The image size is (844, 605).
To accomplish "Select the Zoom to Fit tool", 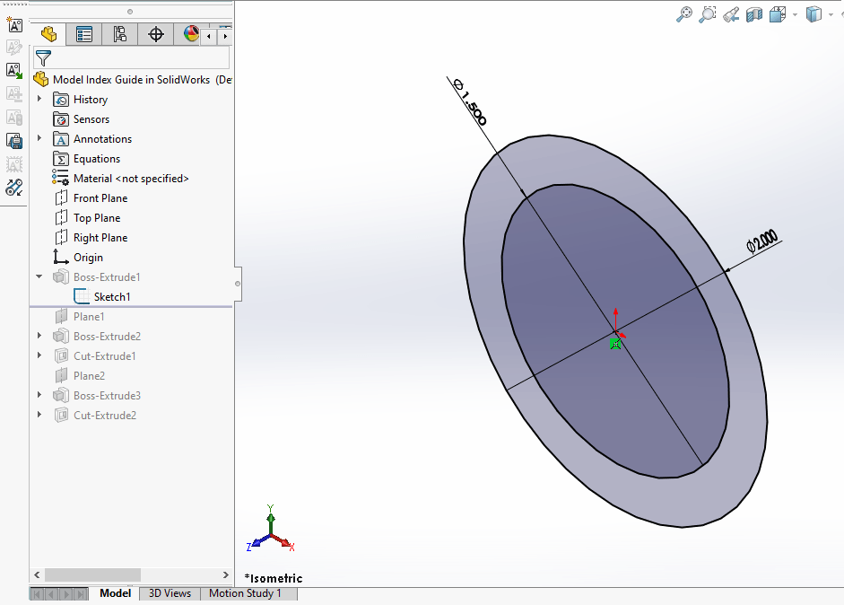I will (684, 13).
